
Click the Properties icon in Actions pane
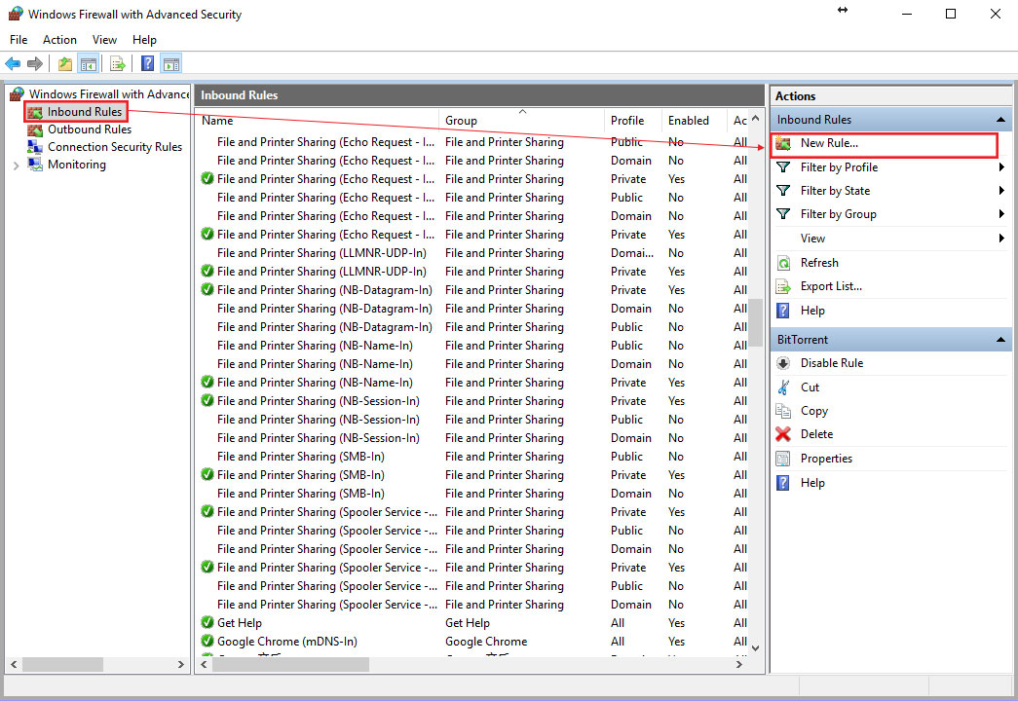(x=783, y=459)
